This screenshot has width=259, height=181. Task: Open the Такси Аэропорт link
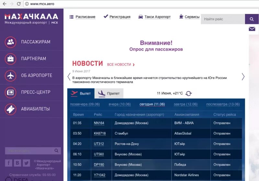click(158, 17)
